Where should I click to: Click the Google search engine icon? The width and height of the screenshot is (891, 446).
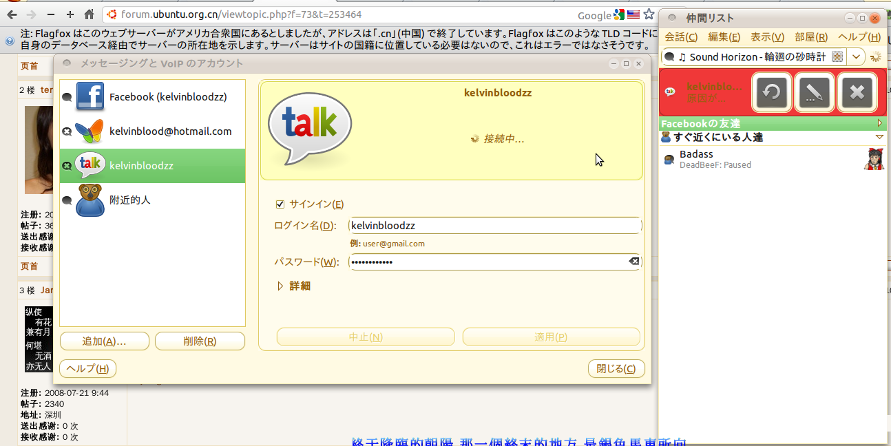pos(619,15)
